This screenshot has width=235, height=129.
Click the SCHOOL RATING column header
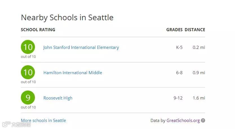(x=38, y=30)
